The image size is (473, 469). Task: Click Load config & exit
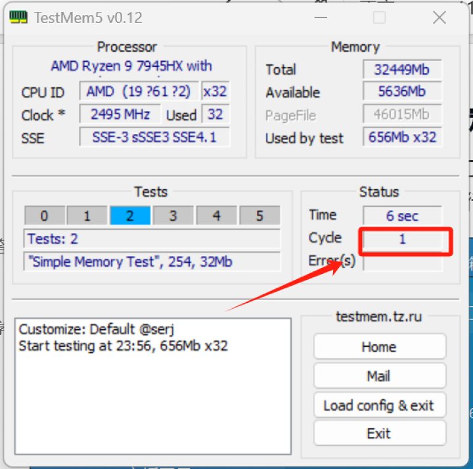pyautogui.click(x=379, y=405)
